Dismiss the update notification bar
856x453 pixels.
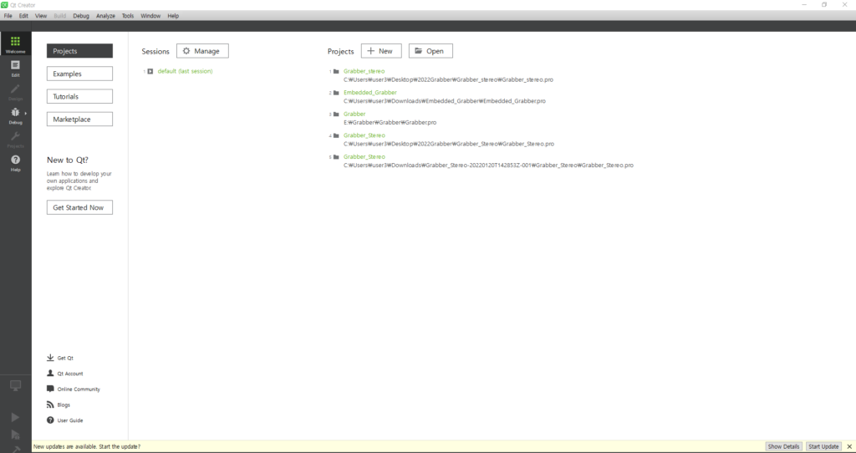pos(849,446)
